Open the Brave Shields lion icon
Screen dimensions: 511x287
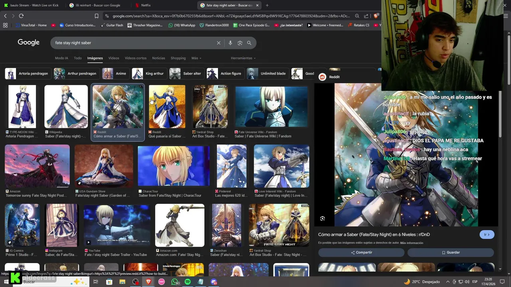376,16
